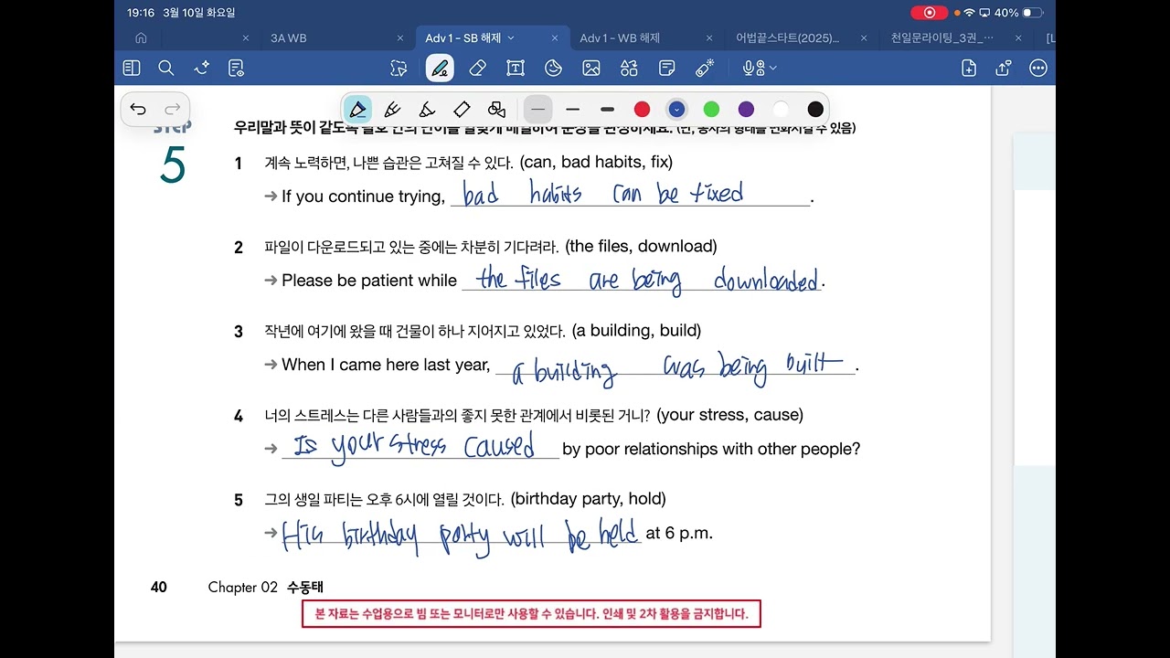
Task: Select the thickest stroke width
Action: tap(608, 110)
